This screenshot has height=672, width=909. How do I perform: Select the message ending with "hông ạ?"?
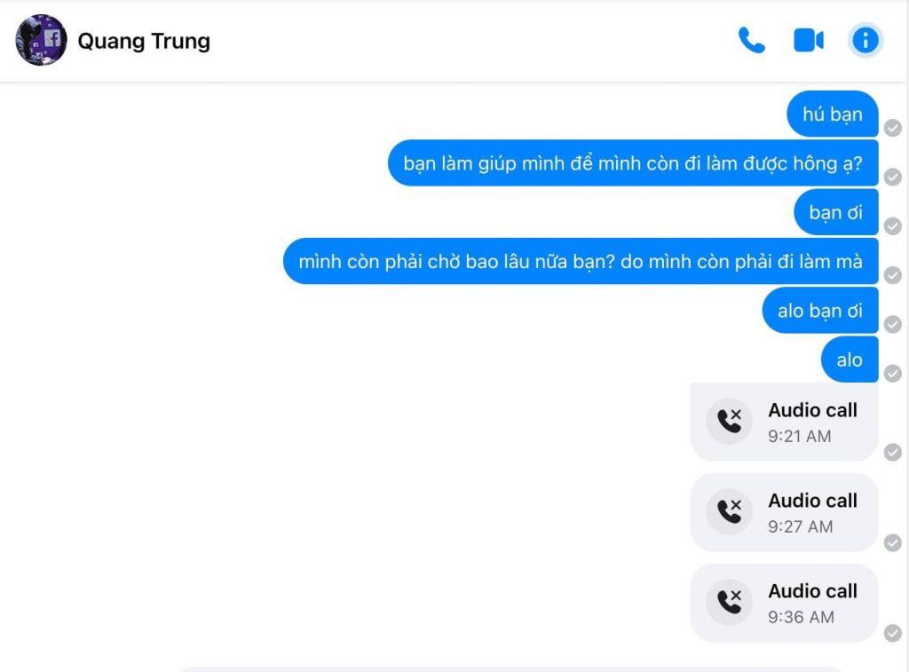point(632,163)
